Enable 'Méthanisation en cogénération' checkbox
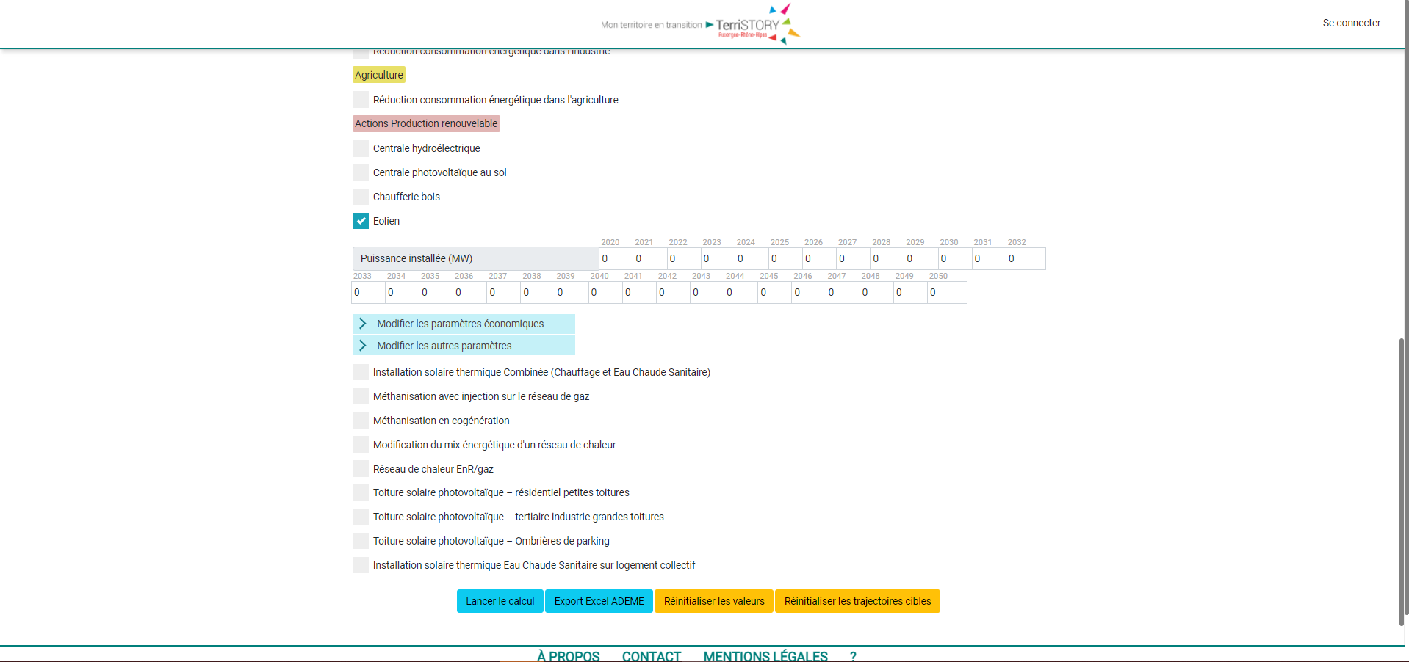Viewport: 1409px width, 662px height. coord(361,421)
